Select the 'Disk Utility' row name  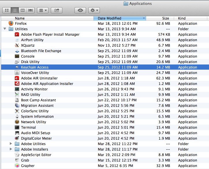pos(30,62)
